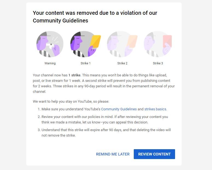Open the strikes basics link
212x170 pixels.
(x=155, y=109)
